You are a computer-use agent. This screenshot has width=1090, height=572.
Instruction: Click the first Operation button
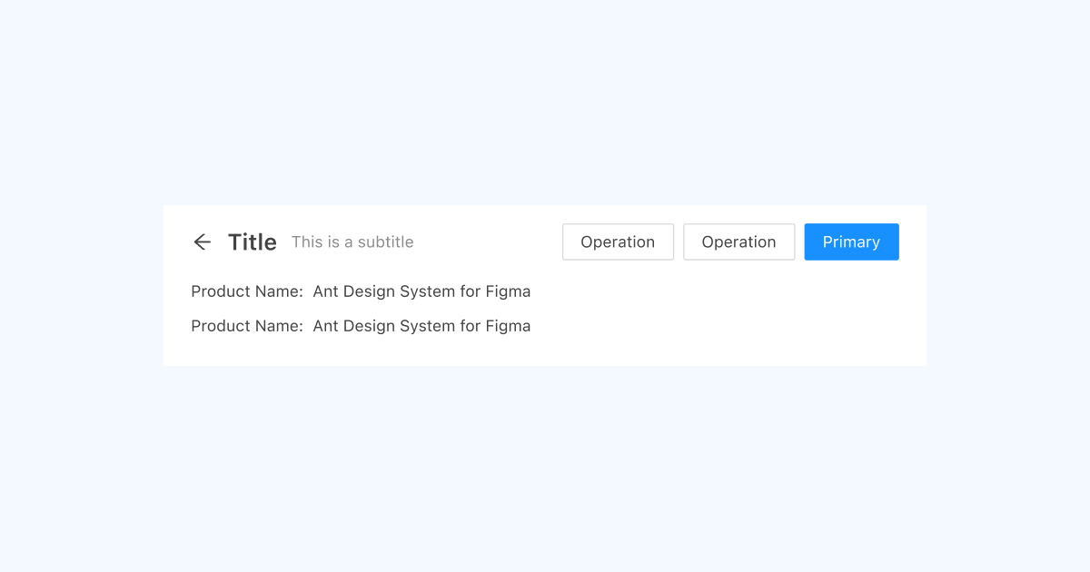point(618,242)
